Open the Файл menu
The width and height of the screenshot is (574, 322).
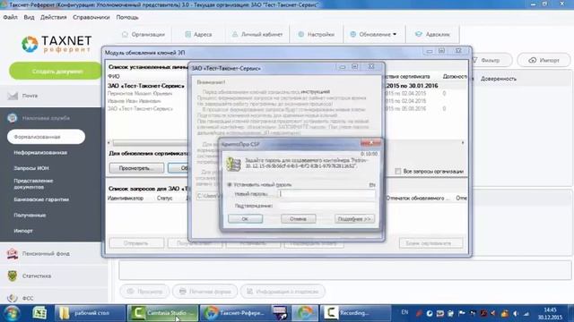click(x=10, y=17)
